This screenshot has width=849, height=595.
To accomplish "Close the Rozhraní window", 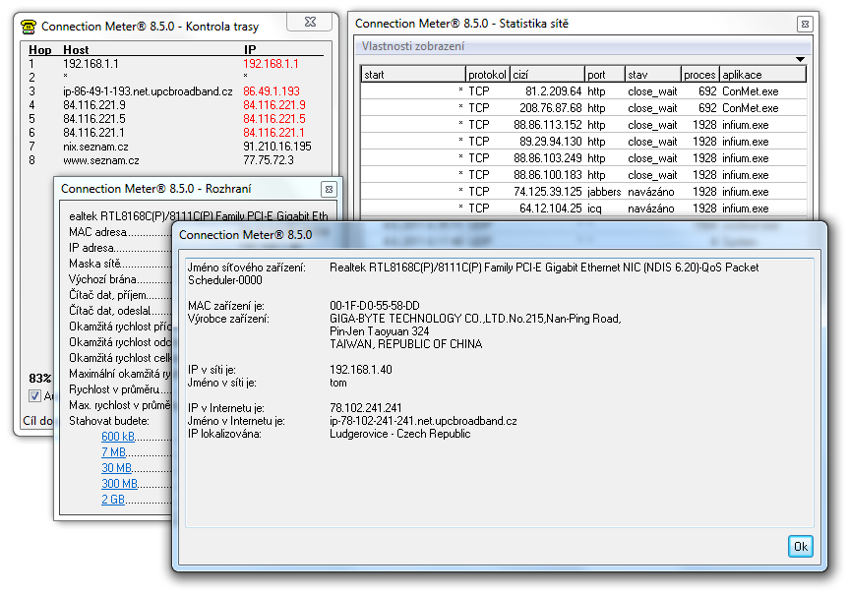I will (x=329, y=189).
